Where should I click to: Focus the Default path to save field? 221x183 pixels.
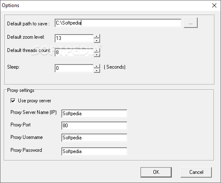coord(118,23)
